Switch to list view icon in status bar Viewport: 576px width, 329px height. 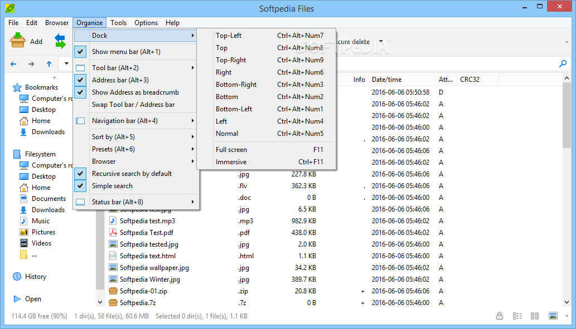pyautogui.click(x=535, y=316)
